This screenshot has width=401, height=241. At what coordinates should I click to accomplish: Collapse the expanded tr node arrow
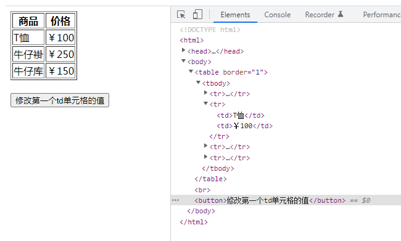pos(205,104)
